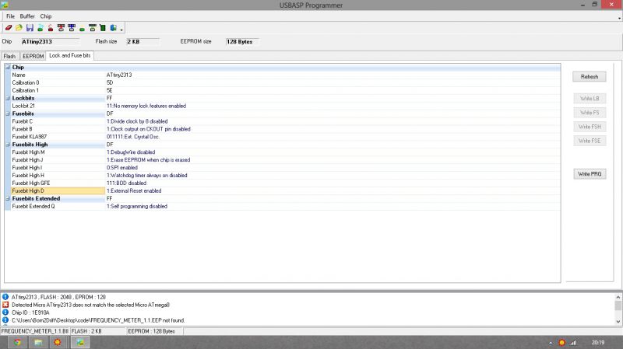This screenshot has height=349, width=623.
Task: Open the Buffer menu
Action: 27,16
